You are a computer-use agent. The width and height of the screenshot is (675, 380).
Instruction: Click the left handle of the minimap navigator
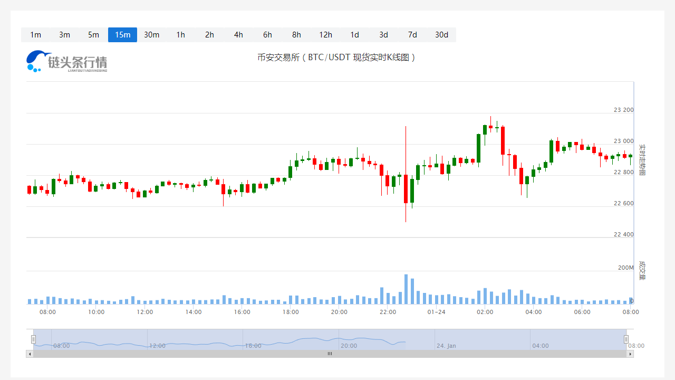[x=34, y=339]
